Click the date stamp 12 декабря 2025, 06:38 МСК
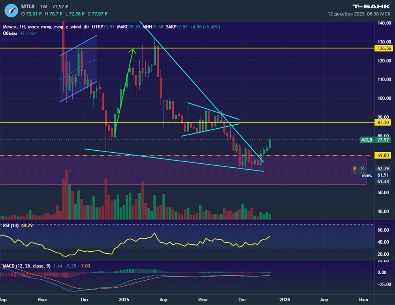The height and width of the screenshot is (305, 395). point(359,14)
